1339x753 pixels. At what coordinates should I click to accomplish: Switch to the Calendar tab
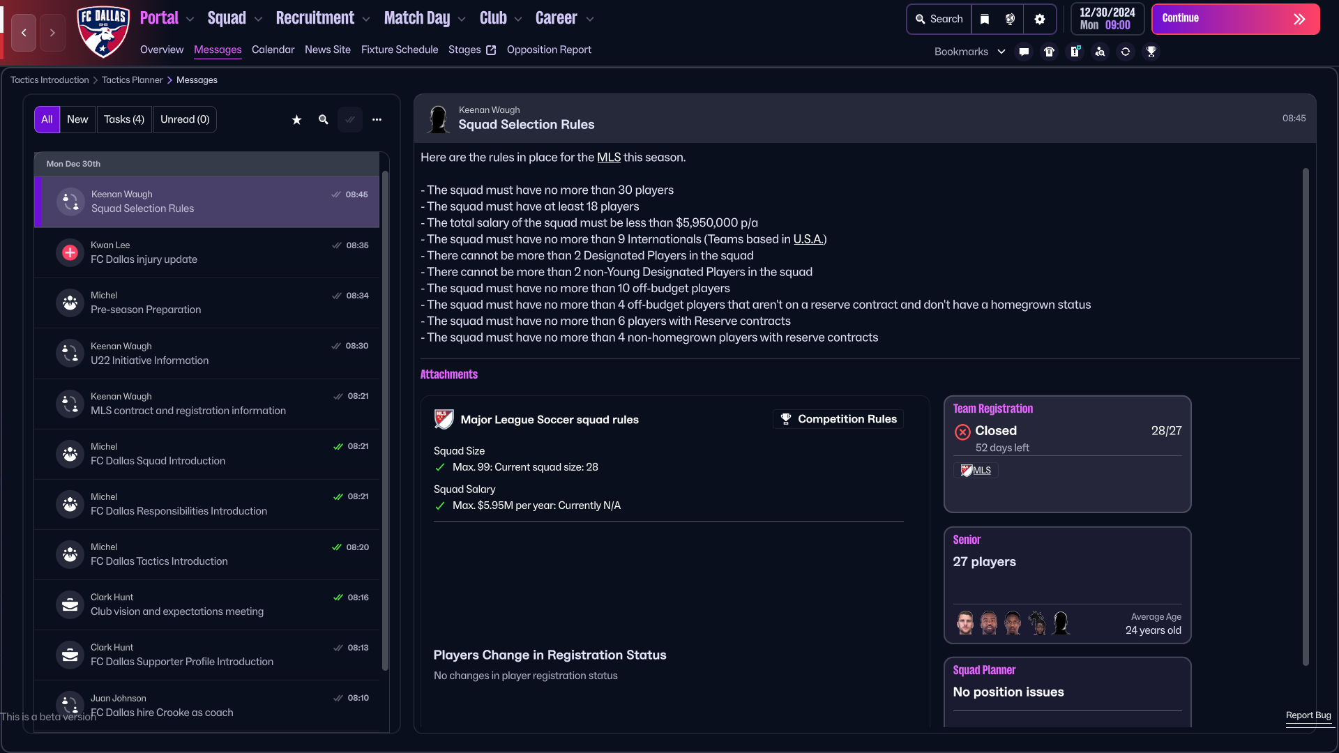tap(273, 50)
